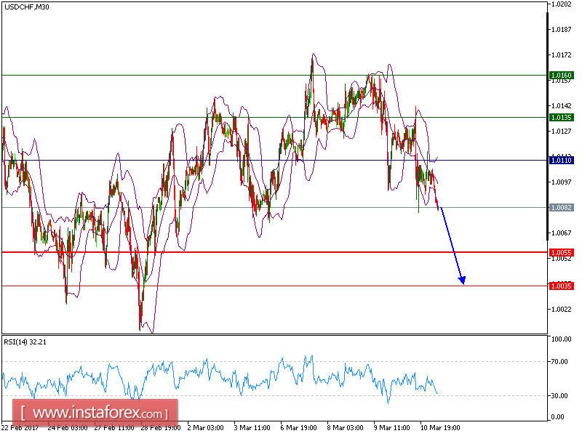Viewport: 582px width, 436px height.
Task: Select the 6 Mar 19:00 time label
Action: [x=299, y=428]
